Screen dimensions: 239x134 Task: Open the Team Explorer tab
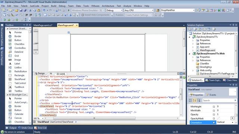click(213, 80)
